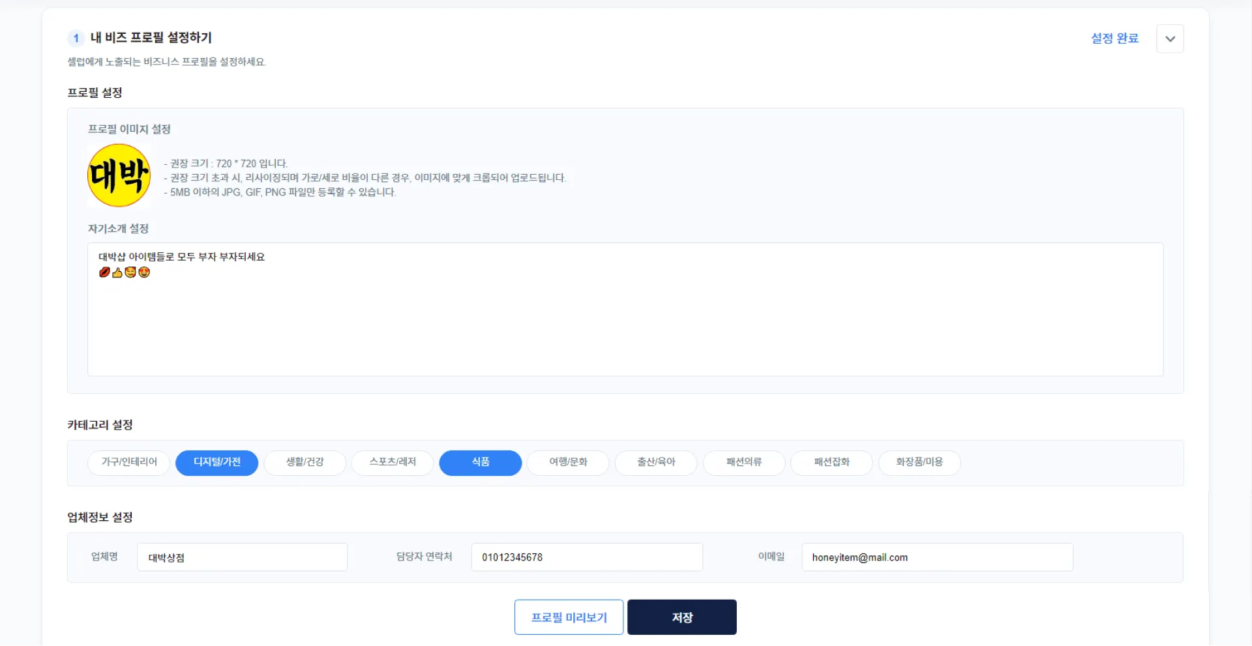The width and height of the screenshot is (1252, 646).
Task: Click the 내 비즈 프로필 설정하기 heading
Action: 151,38
